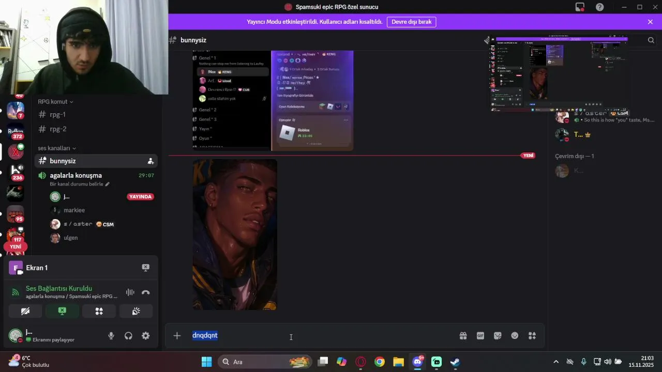Viewport: 662px width, 372px height.
Task: Open user settings gear
Action: [146, 336]
